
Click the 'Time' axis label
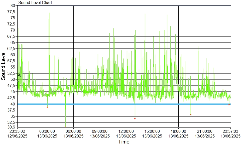tap(124, 142)
